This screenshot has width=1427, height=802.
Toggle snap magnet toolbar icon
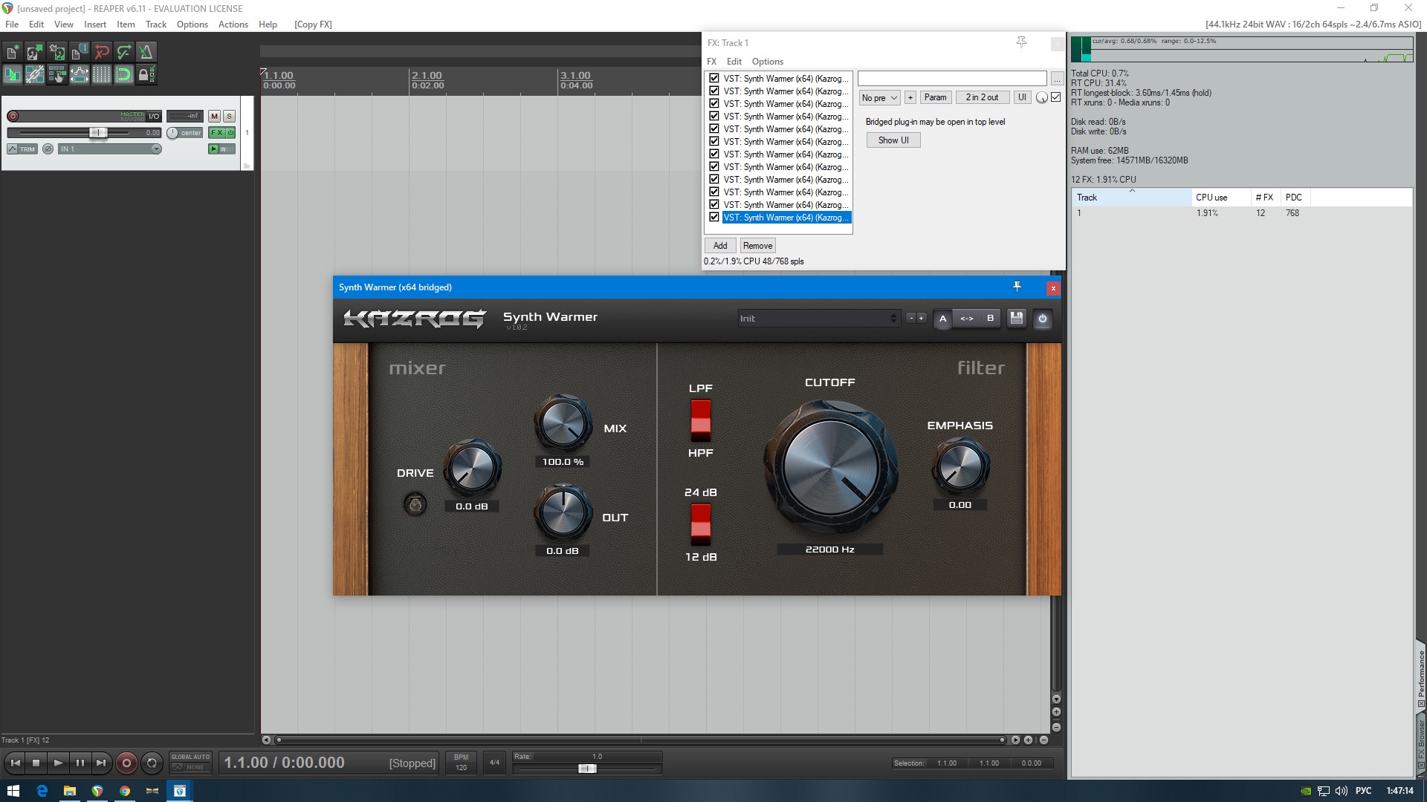click(x=123, y=74)
